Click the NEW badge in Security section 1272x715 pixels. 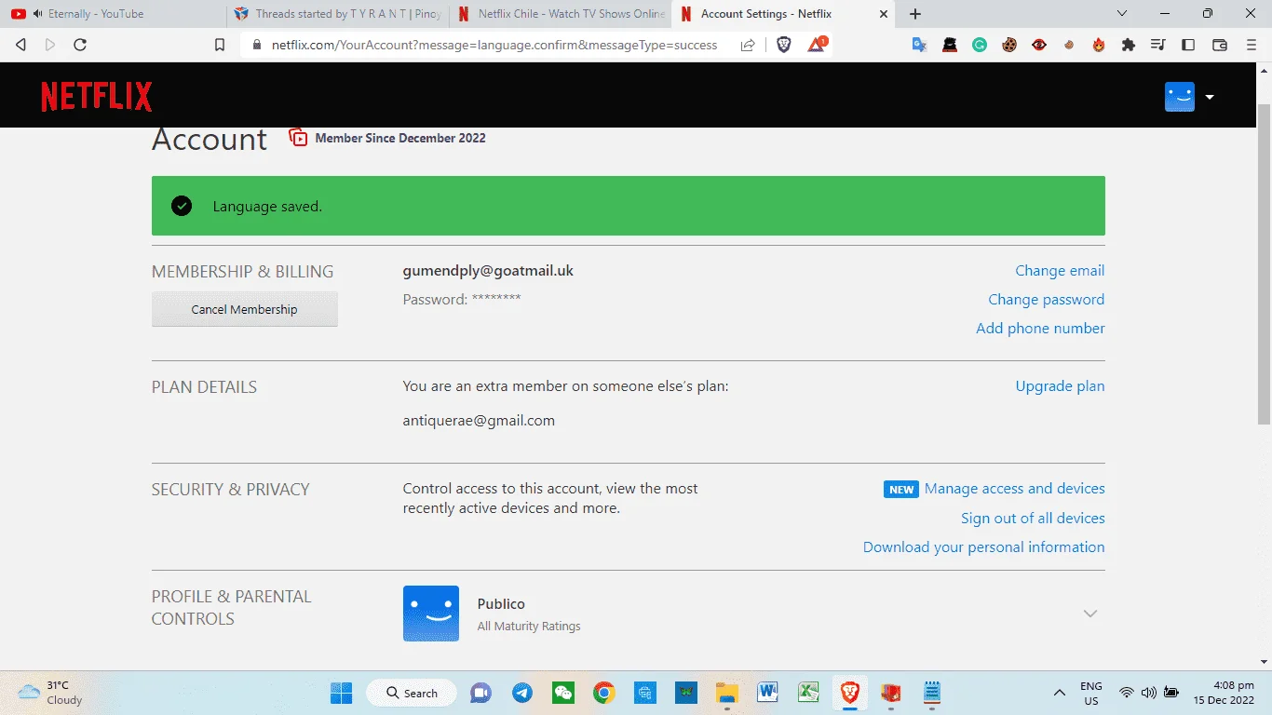click(901, 490)
